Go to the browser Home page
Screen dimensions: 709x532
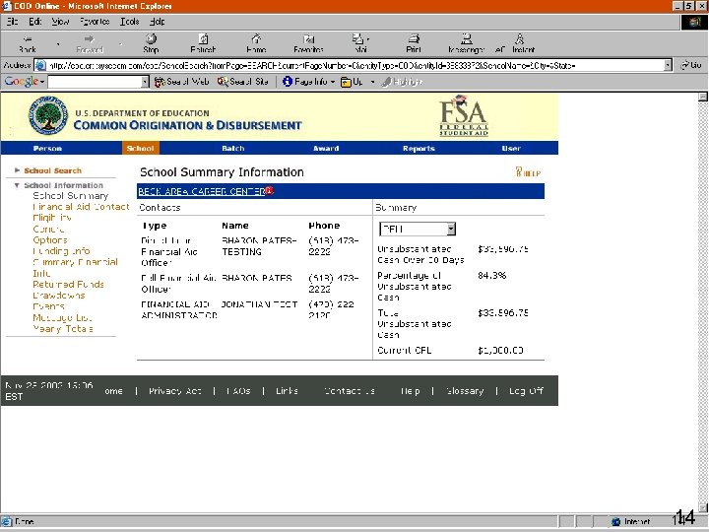[256, 44]
